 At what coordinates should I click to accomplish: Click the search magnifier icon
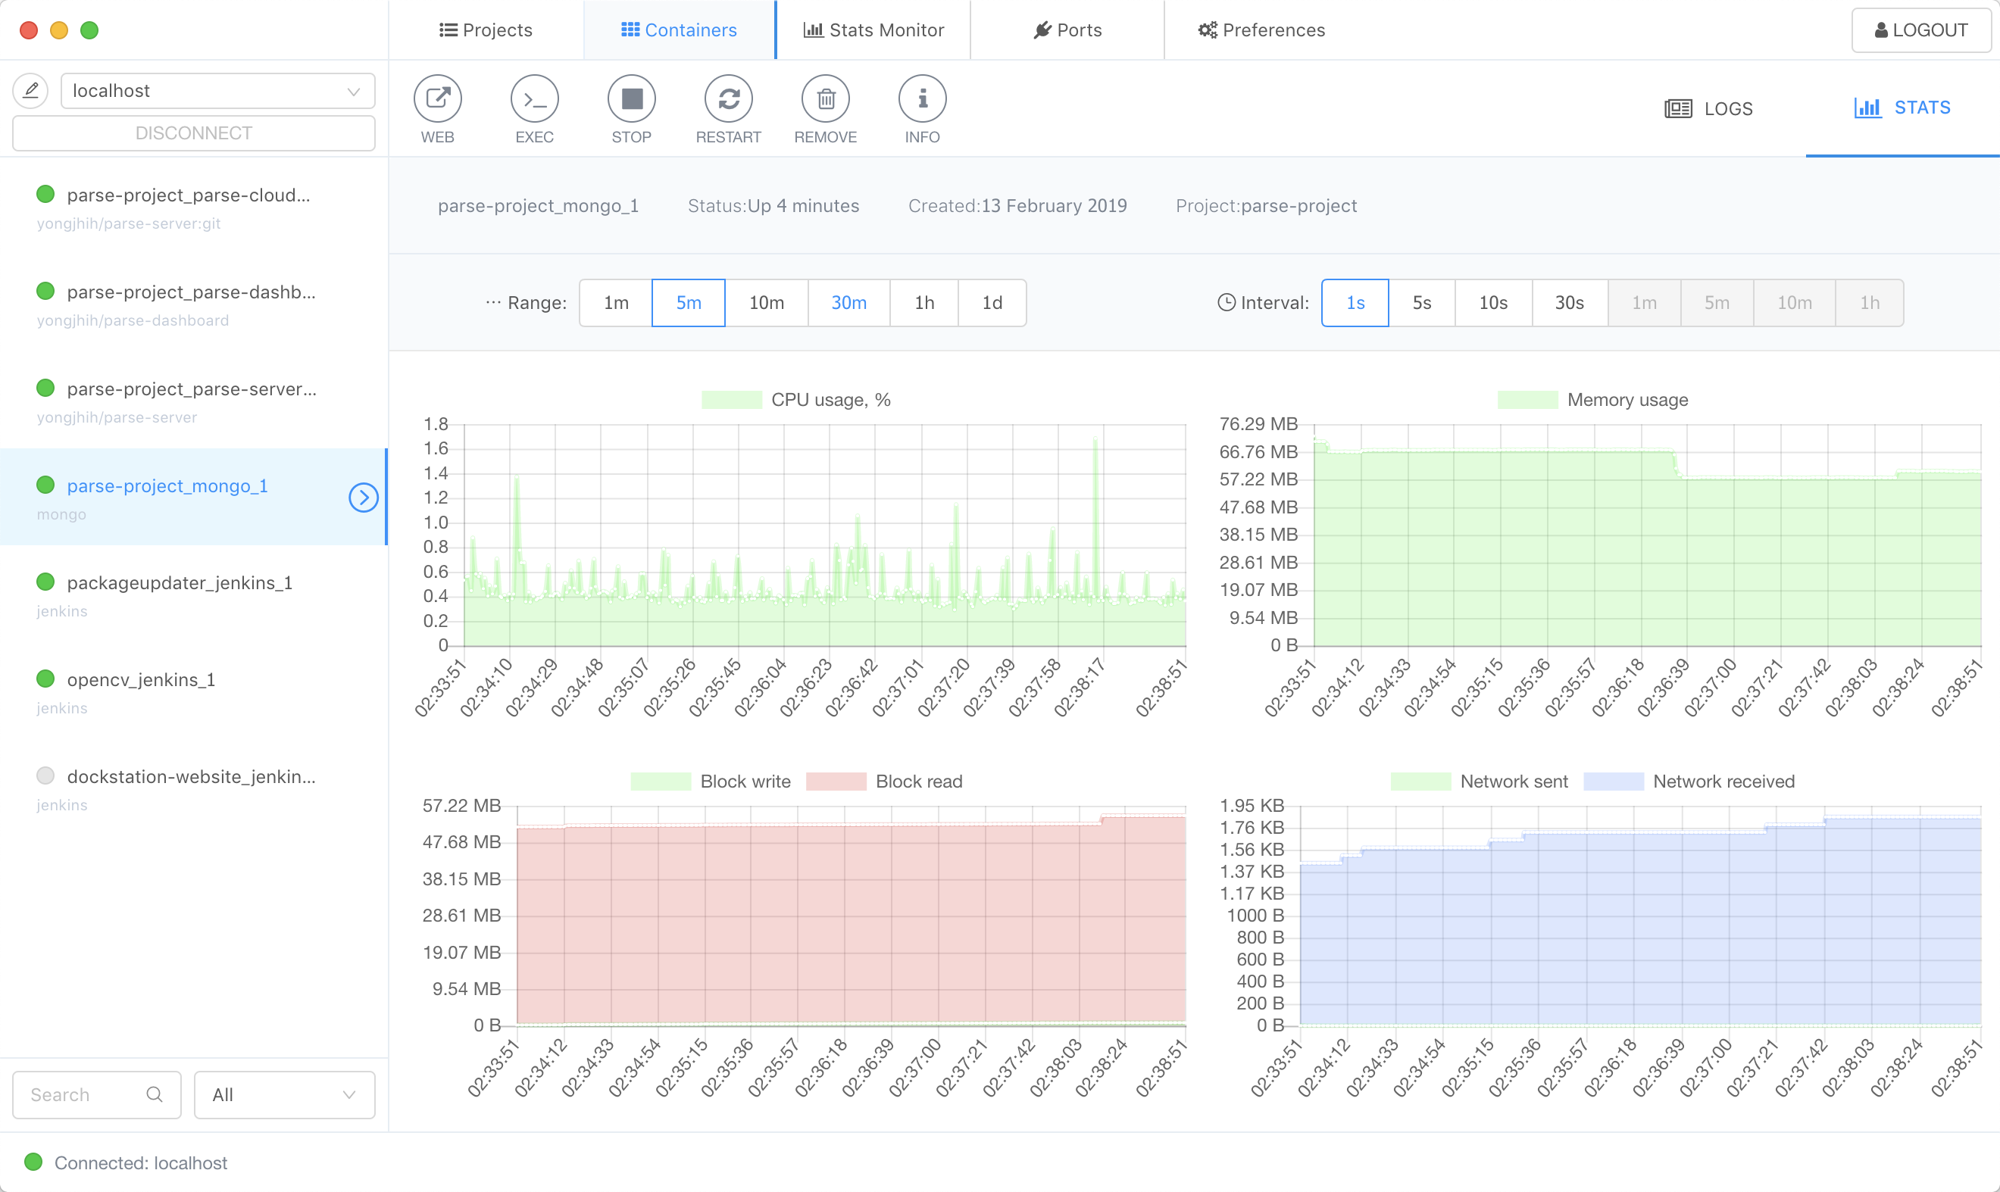coord(156,1095)
